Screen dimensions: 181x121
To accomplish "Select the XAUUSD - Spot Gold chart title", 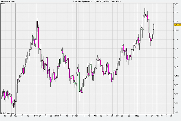I will click(x=83, y=1).
